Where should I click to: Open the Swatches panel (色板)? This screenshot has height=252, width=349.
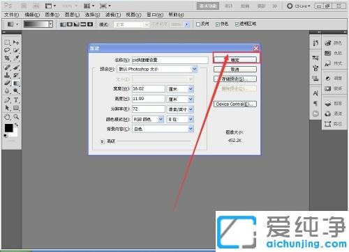tap(334, 53)
